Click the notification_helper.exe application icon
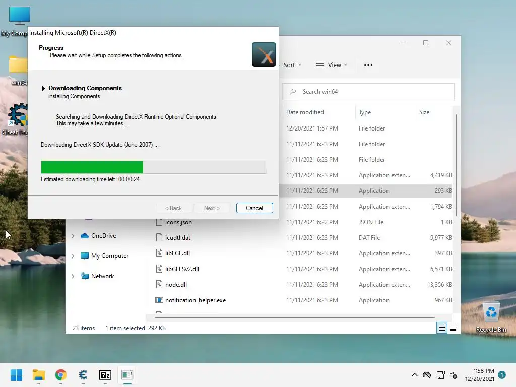This screenshot has width=516, height=387. coord(159,300)
